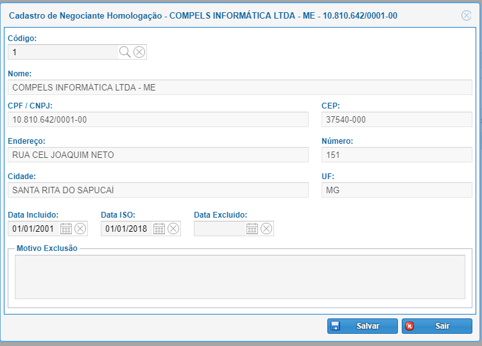
Task: Click the Número field showing 151
Action: coord(397,155)
